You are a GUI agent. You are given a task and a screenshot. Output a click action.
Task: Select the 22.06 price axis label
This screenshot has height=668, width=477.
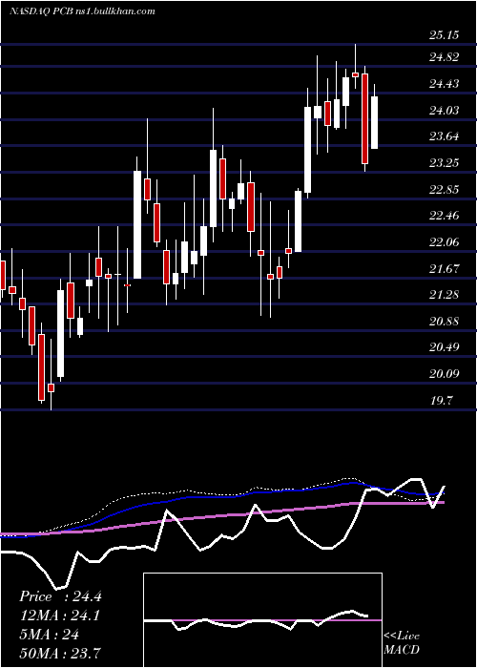[445, 242]
